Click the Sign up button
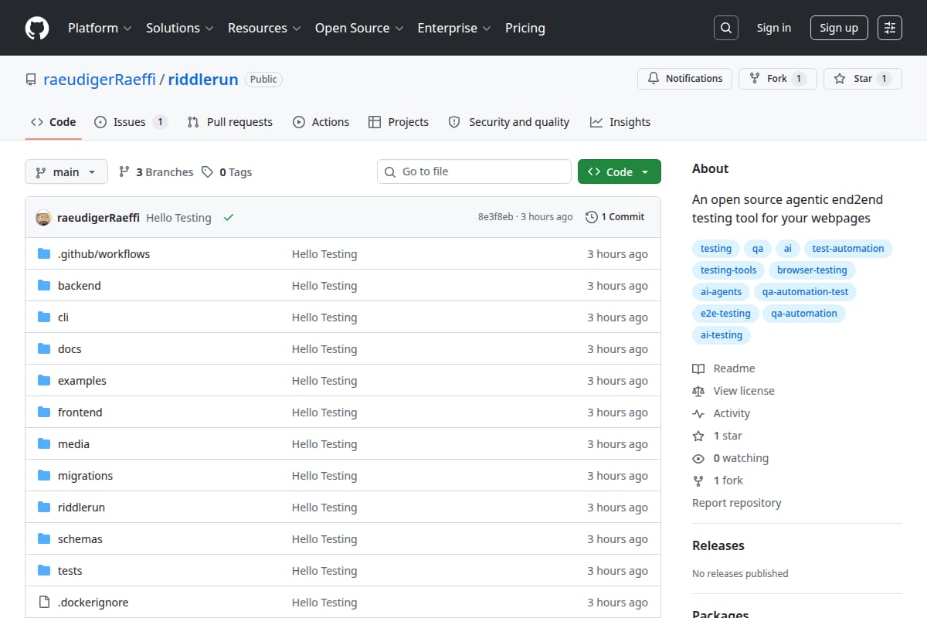Viewport: 927px width, 618px height. pyautogui.click(x=839, y=28)
